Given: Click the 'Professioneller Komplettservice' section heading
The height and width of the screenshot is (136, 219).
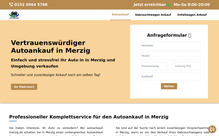Looking at the screenshot, I should [x=89, y=117].
